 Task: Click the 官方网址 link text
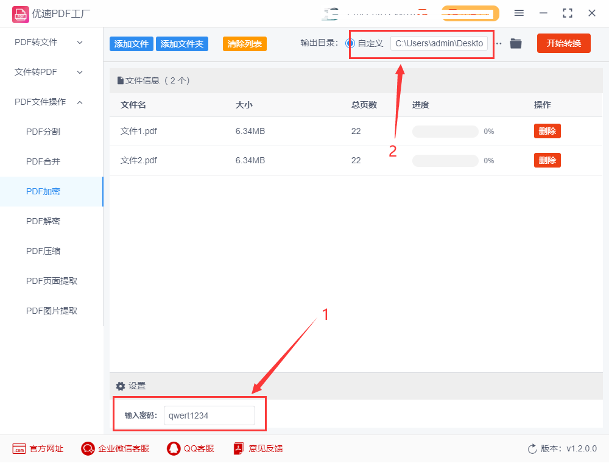[x=46, y=448]
